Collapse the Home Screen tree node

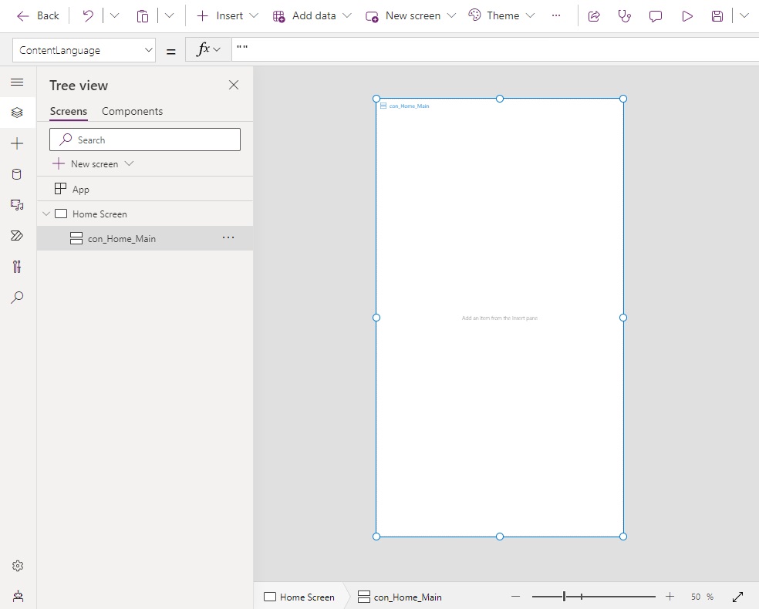click(x=46, y=214)
